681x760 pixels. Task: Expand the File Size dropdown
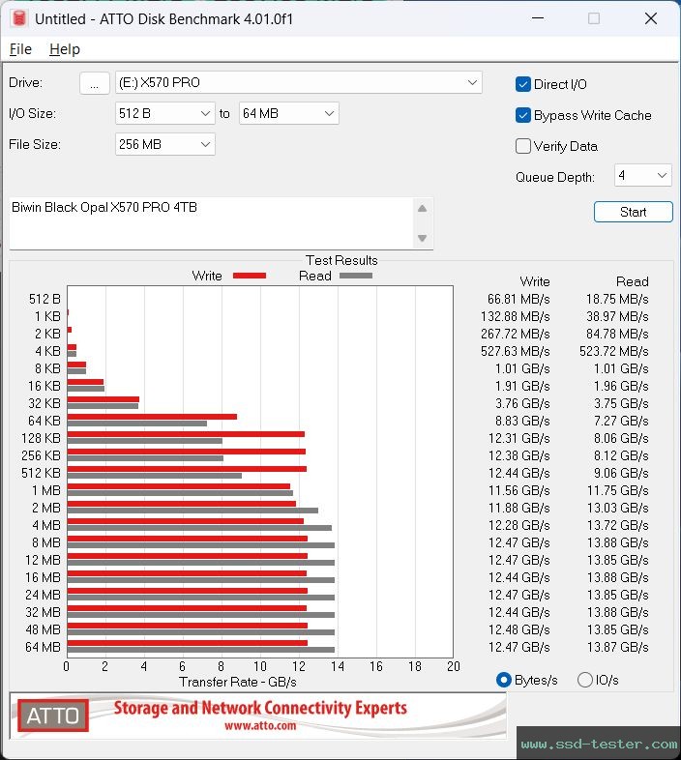click(205, 144)
